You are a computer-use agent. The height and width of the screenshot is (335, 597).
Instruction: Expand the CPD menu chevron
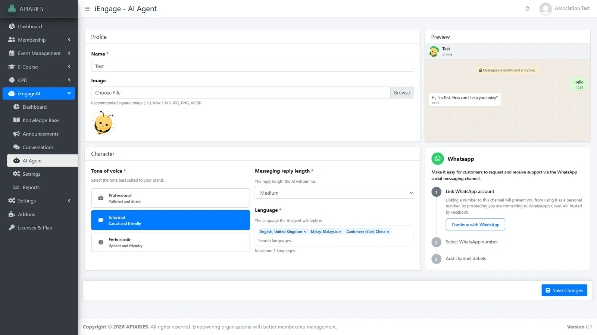coord(69,80)
